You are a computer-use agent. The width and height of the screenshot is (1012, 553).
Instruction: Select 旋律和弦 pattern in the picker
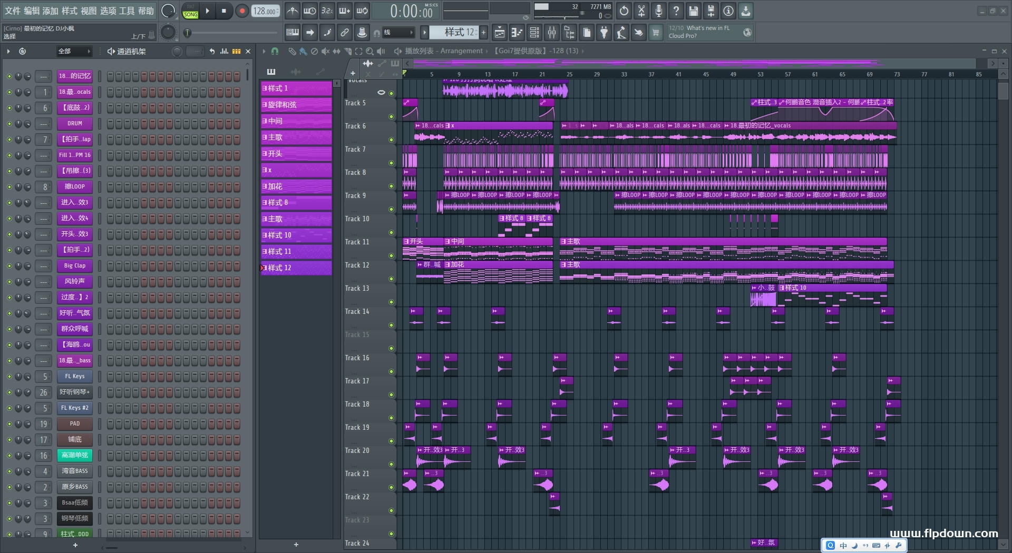pos(296,105)
